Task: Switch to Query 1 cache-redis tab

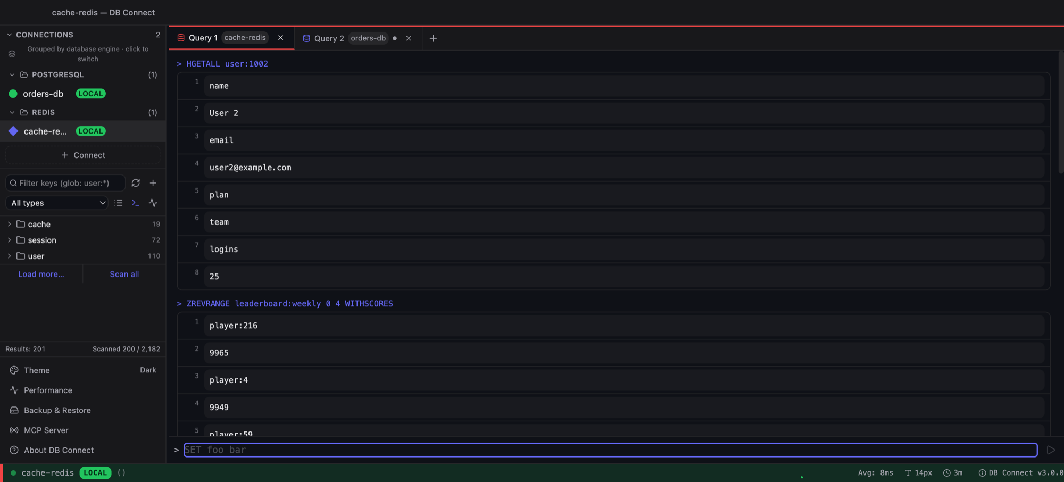Action: pyautogui.click(x=231, y=38)
